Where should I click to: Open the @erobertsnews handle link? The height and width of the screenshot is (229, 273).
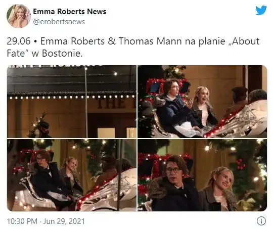tap(59, 22)
